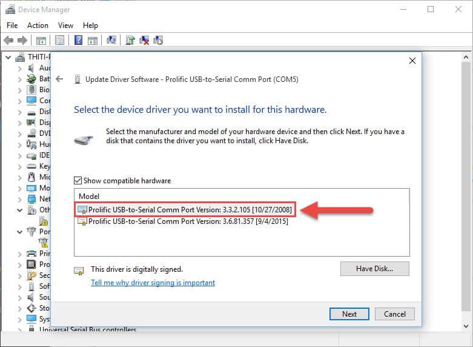Screen dimensions: 473x347
Task: Click the Next button
Action: (x=349, y=314)
